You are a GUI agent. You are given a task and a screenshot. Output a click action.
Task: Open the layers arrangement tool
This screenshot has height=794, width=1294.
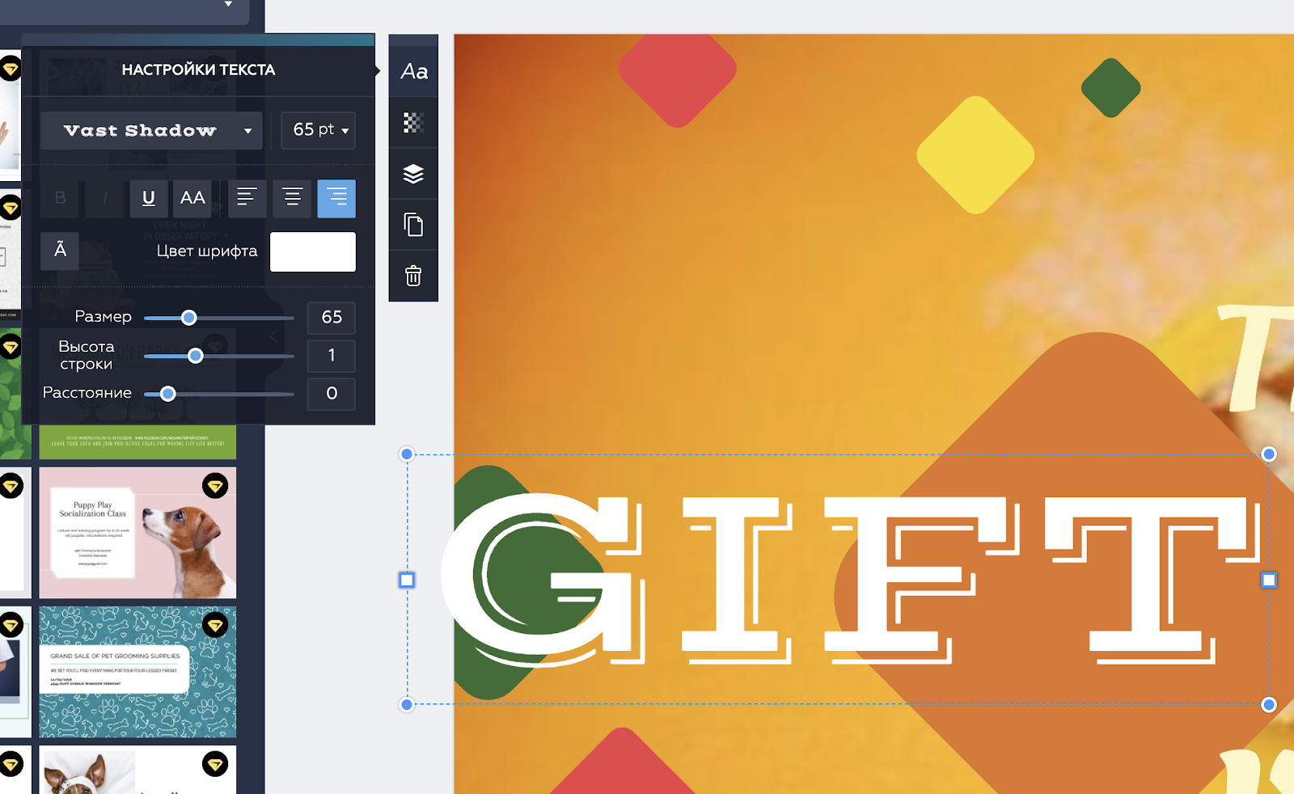tap(413, 174)
